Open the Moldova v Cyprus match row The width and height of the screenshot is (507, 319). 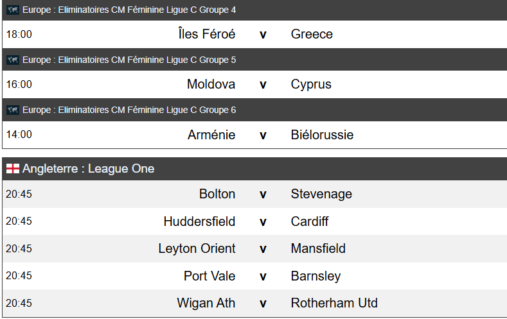click(x=263, y=84)
